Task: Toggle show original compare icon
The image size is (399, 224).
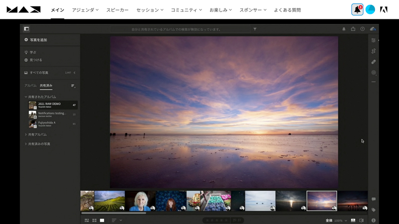Action: 361,221
